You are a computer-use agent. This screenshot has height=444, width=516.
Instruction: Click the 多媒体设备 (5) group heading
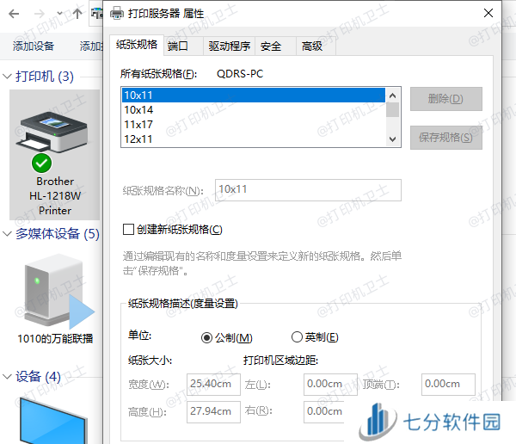(58, 234)
